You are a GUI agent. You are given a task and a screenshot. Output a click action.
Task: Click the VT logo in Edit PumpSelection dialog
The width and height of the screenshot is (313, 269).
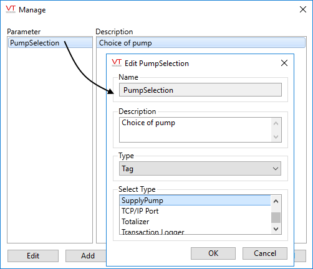coord(117,63)
